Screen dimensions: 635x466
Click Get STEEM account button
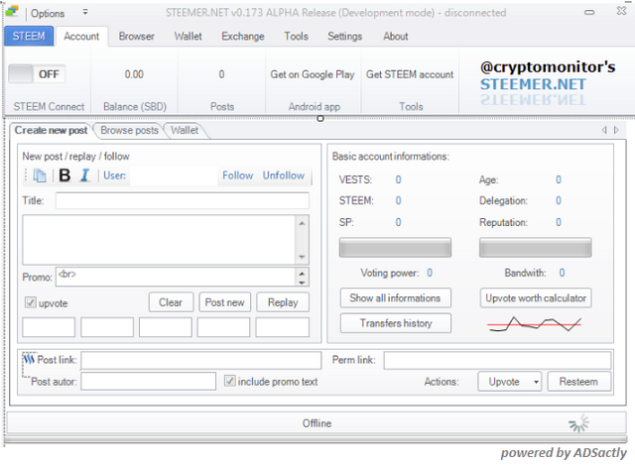point(410,74)
